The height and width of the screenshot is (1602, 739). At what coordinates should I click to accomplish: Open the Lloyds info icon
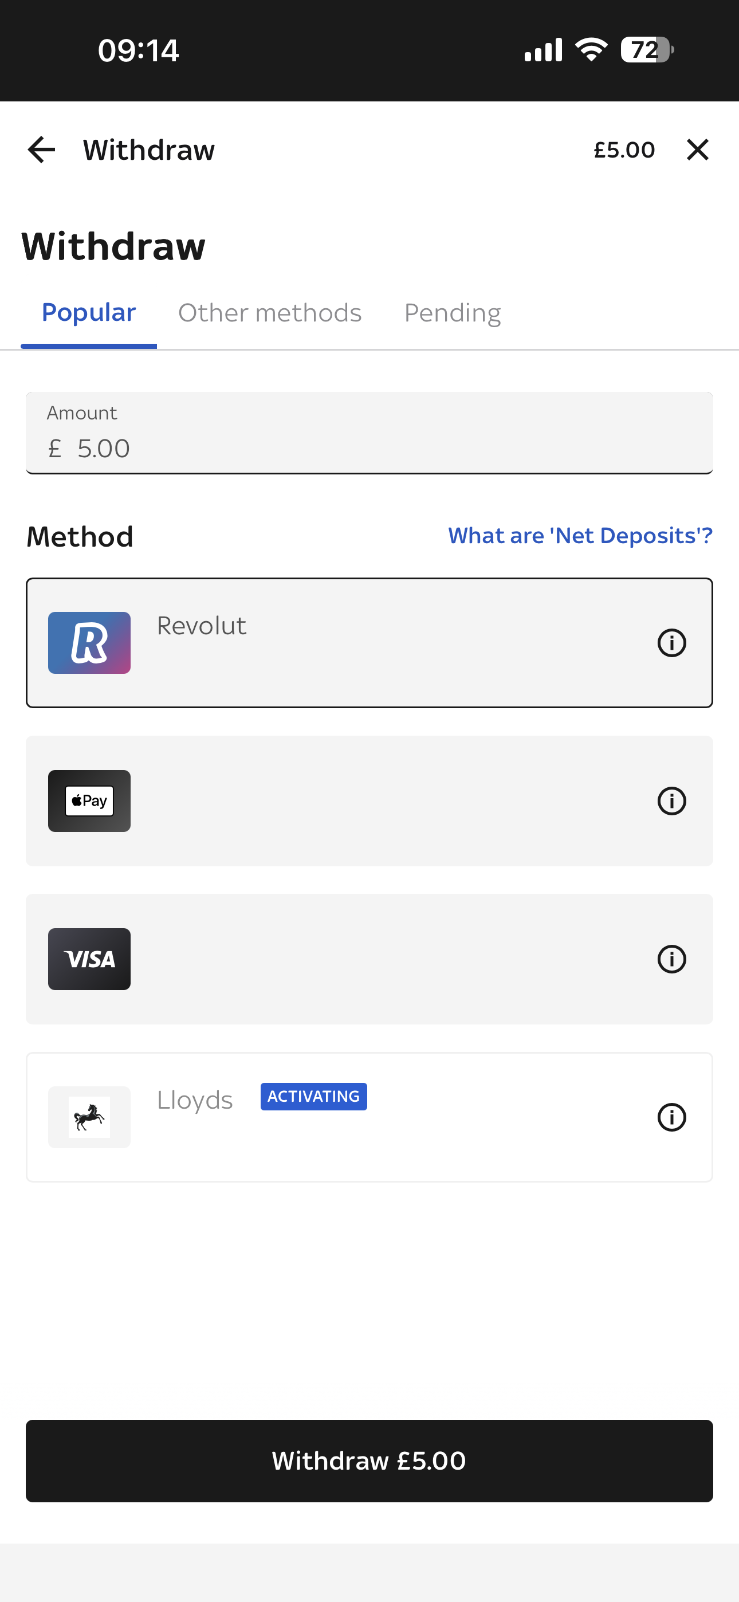coord(671,1117)
